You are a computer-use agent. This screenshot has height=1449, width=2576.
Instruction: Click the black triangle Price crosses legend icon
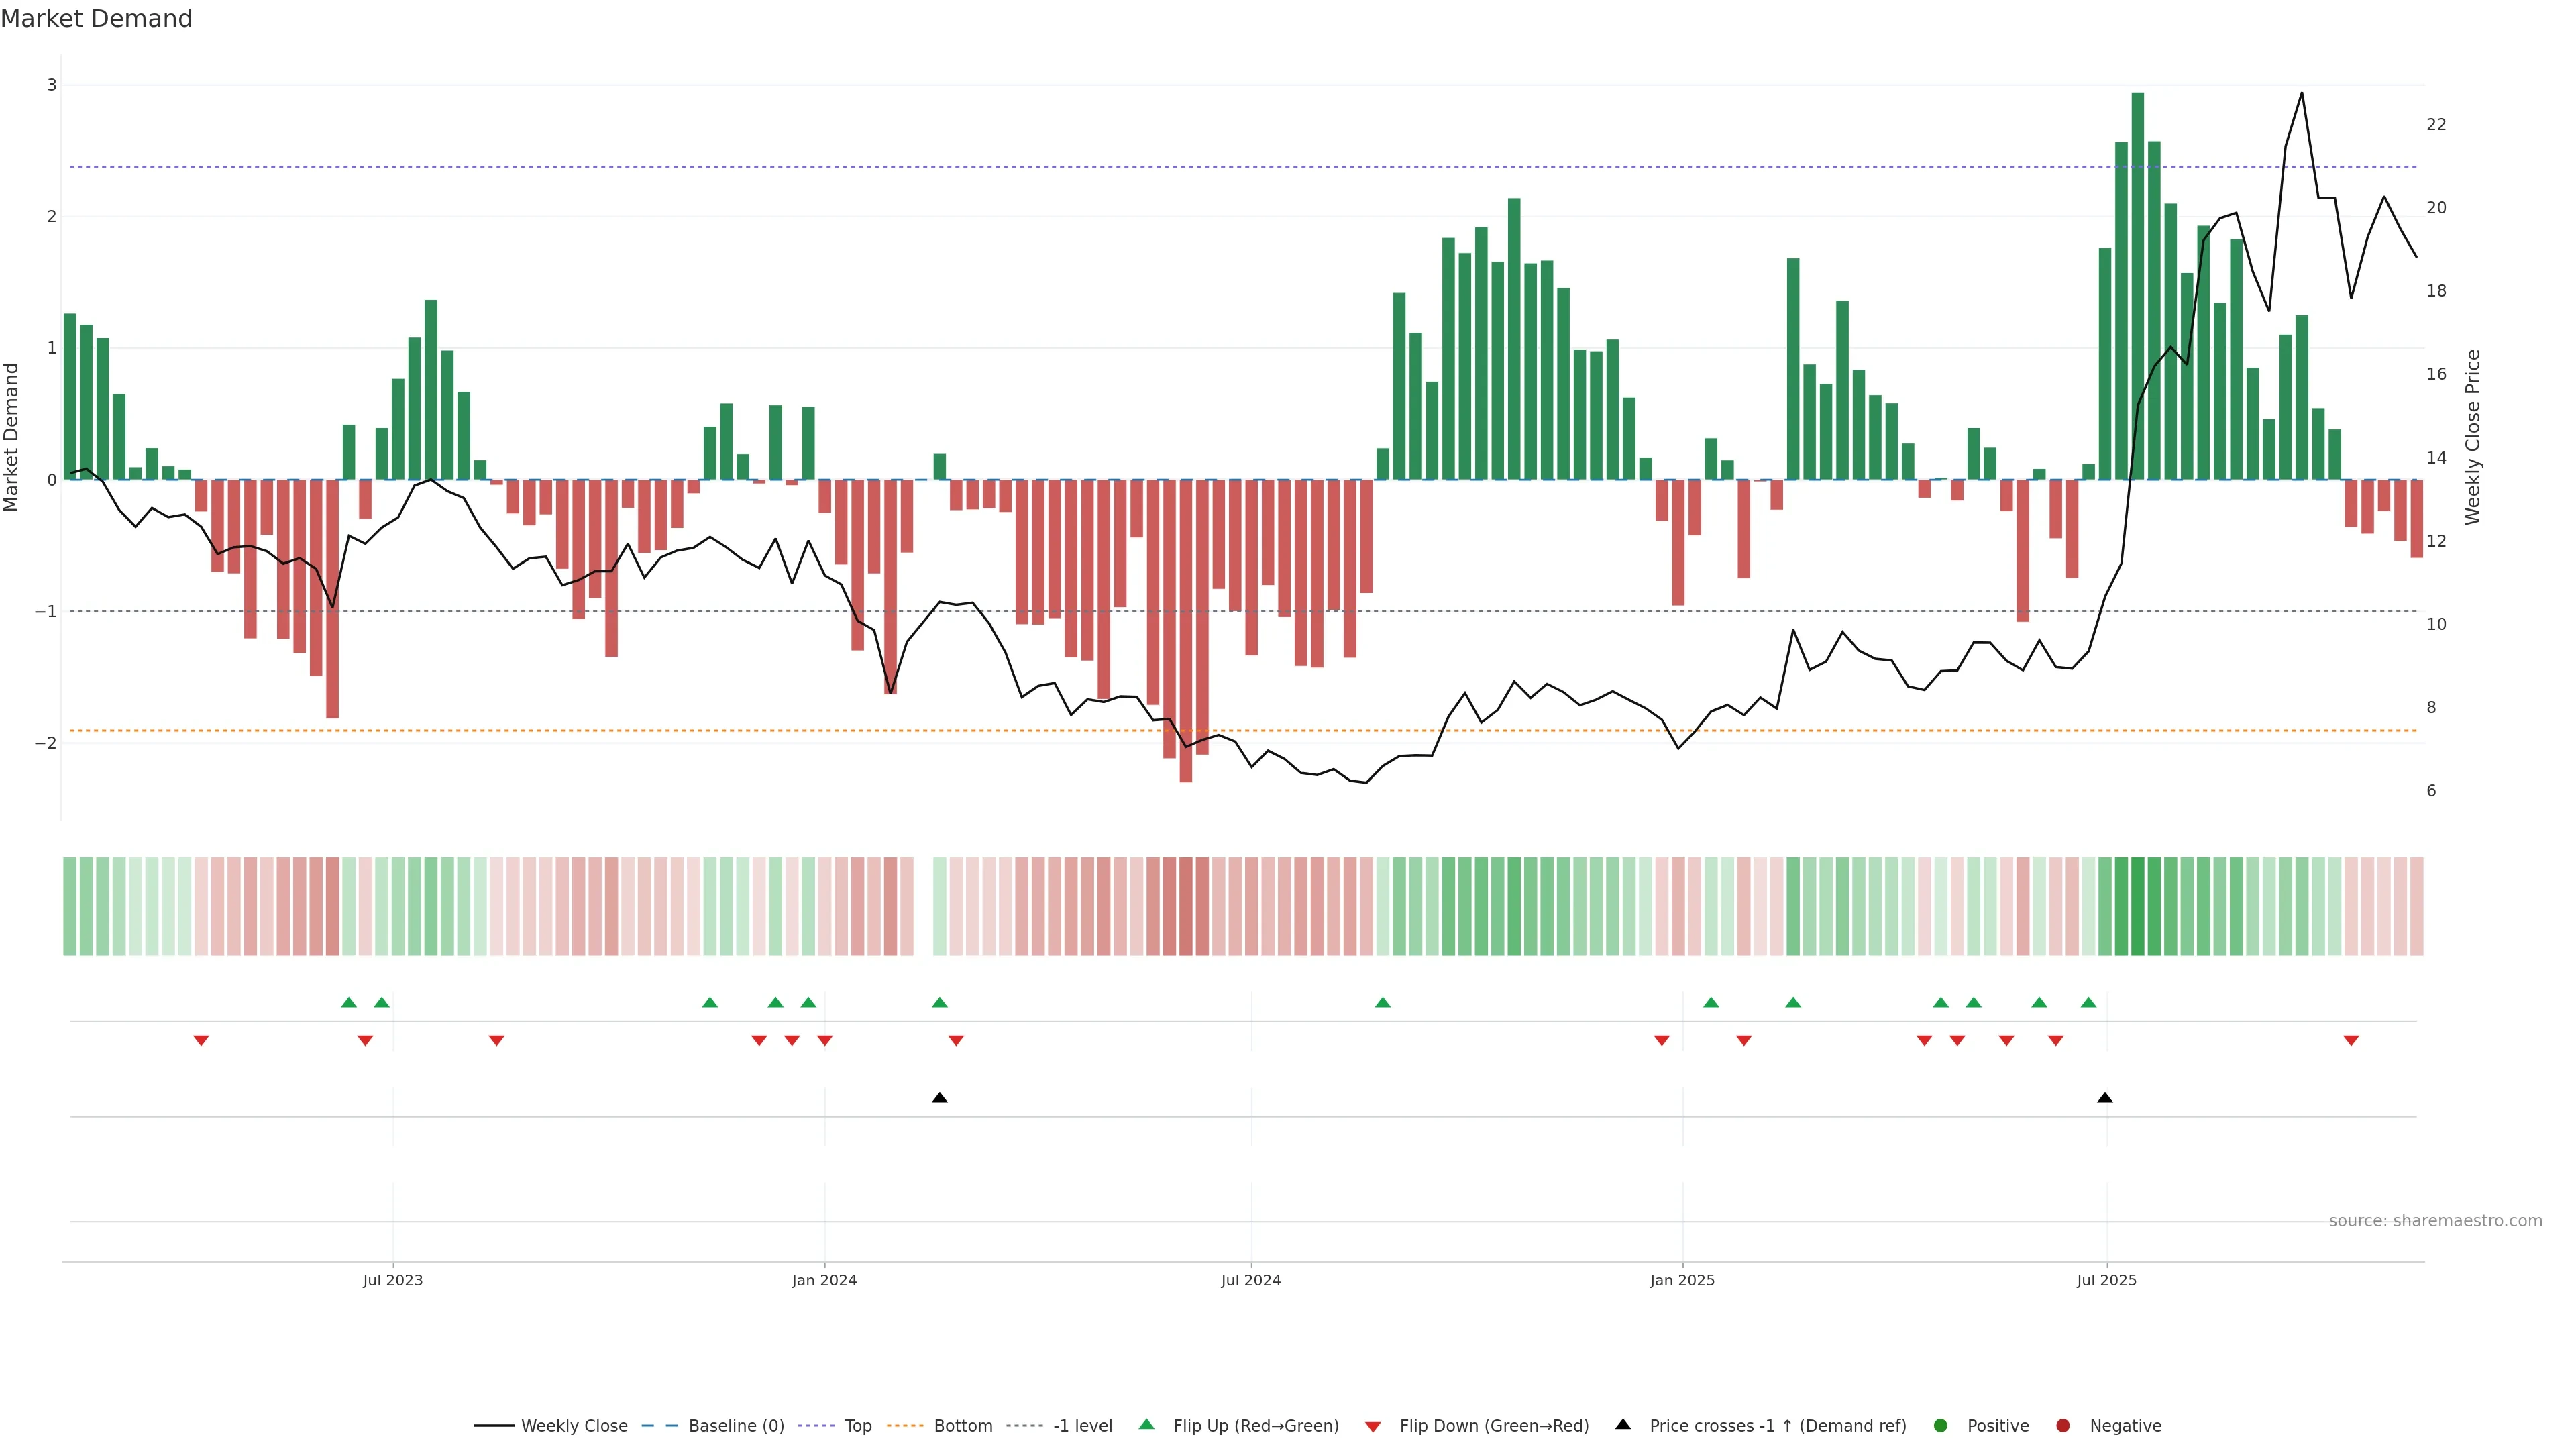click(1623, 1424)
